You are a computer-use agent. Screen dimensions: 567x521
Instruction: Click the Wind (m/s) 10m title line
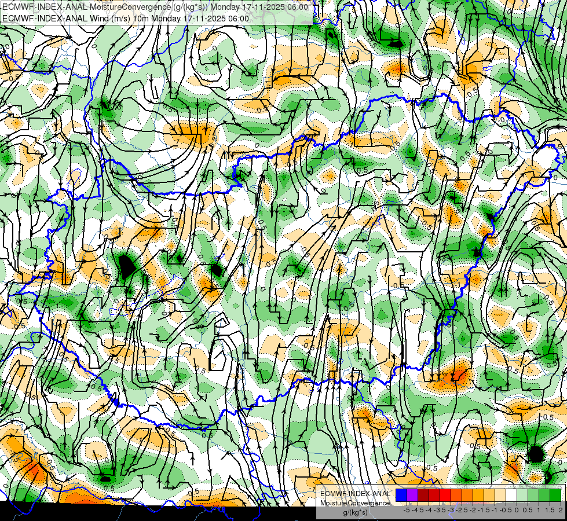coord(126,19)
